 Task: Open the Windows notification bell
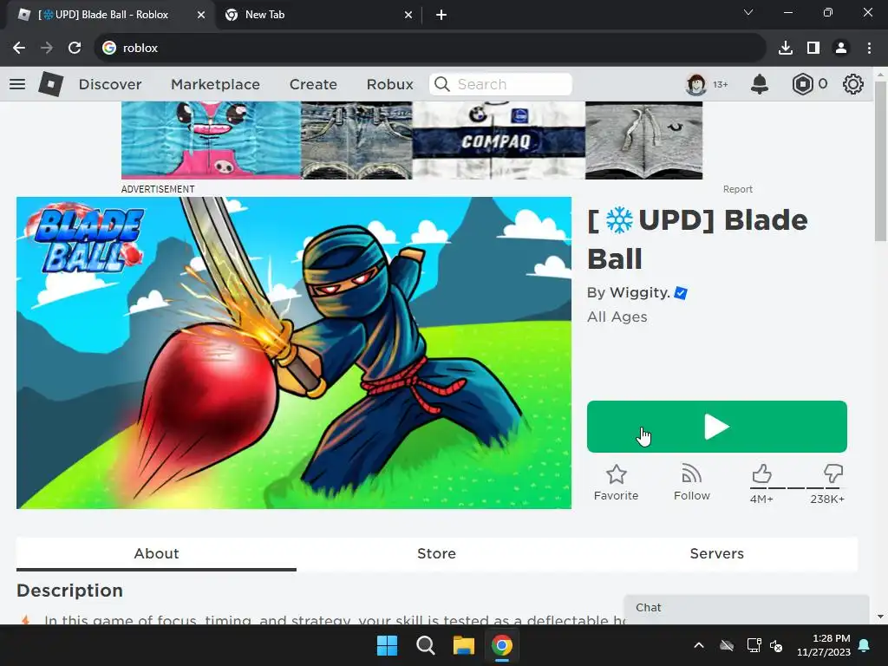(x=865, y=645)
